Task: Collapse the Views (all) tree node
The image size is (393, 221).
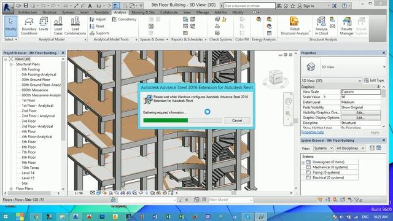Action: (6, 59)
